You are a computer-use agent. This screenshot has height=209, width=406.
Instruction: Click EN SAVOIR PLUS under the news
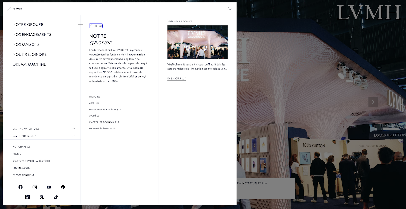pyautogui.click(x=177, y=79)
